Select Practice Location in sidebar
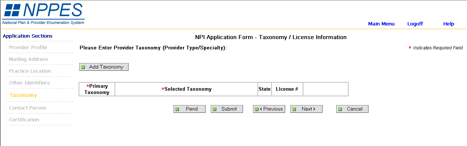Viewport: 467px width, 146px height. point(30,71)
